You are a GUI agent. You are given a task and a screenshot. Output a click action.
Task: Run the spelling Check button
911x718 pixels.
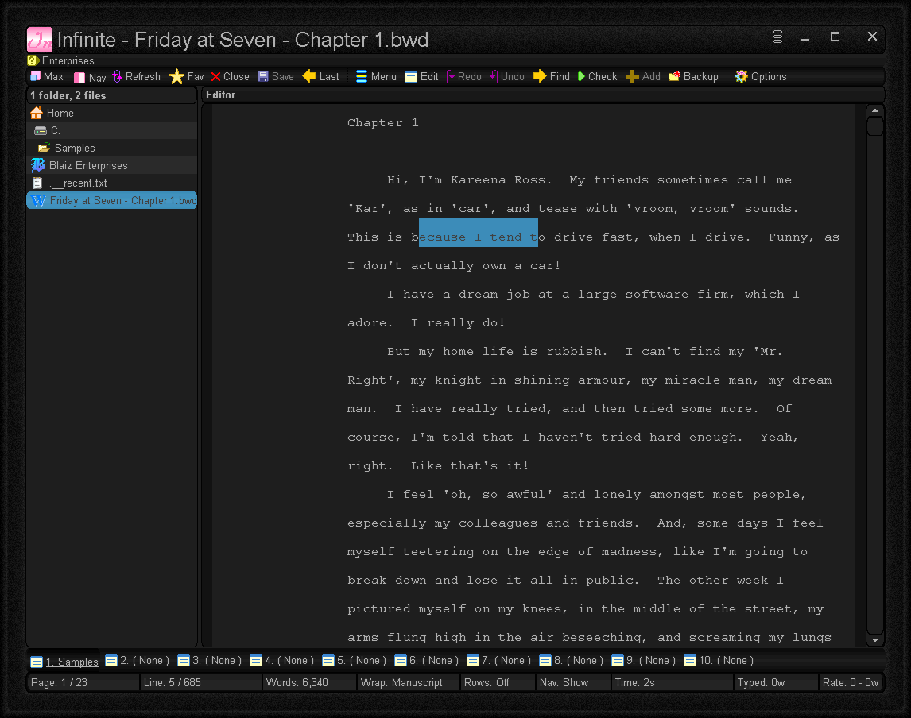tap(597, 76)
